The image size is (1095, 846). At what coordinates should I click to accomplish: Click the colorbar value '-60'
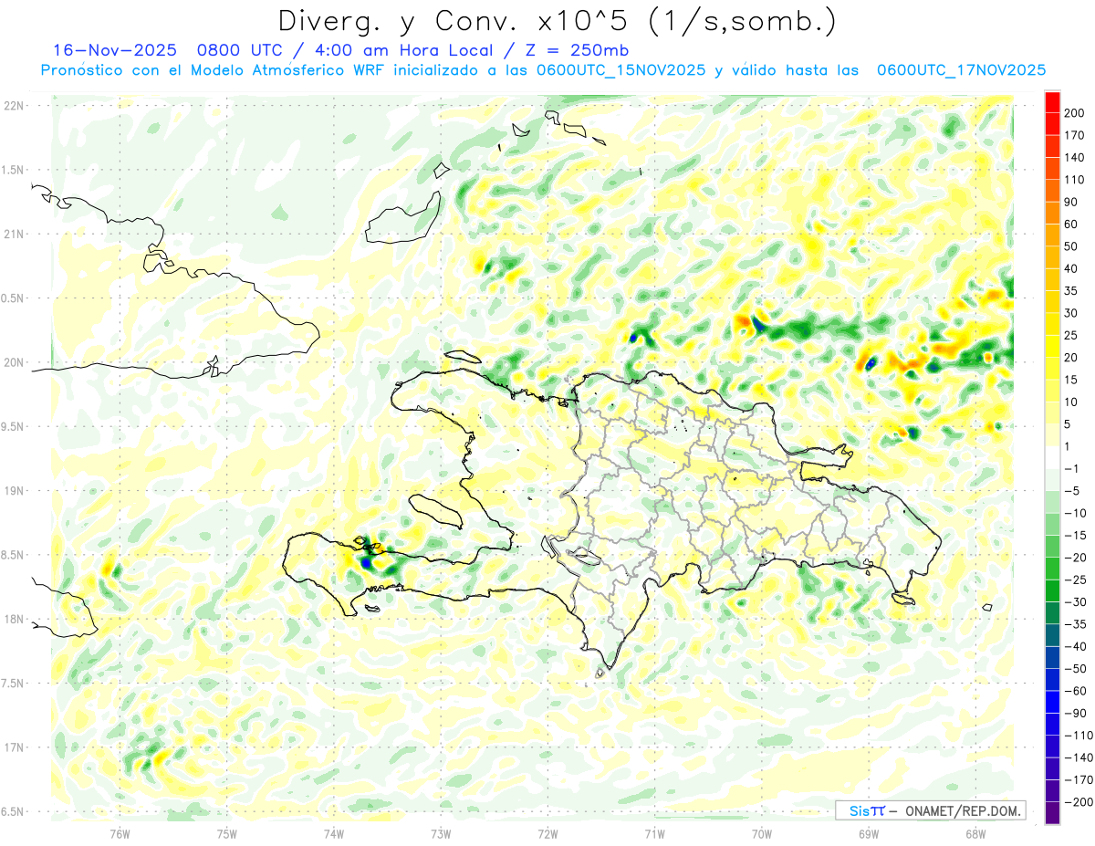[1074, 691]
